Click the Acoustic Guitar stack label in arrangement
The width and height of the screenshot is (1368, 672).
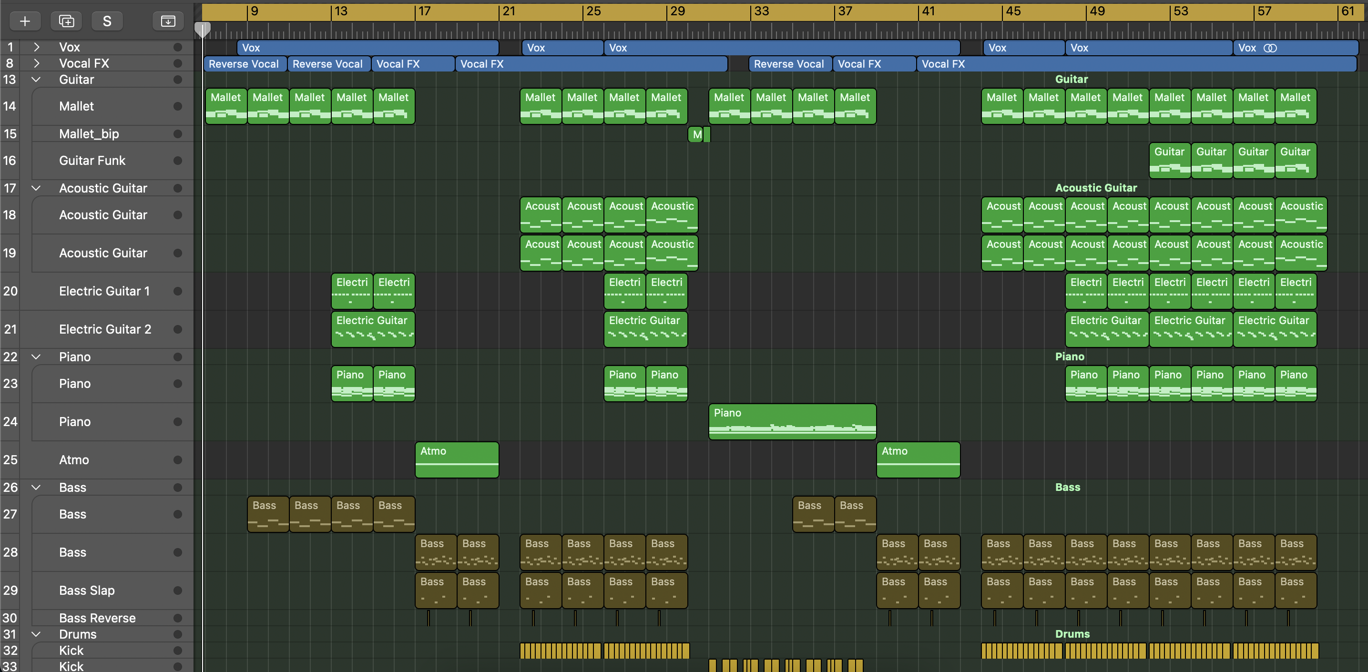(1095, 188)
